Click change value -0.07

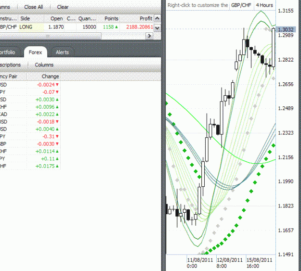49,92
